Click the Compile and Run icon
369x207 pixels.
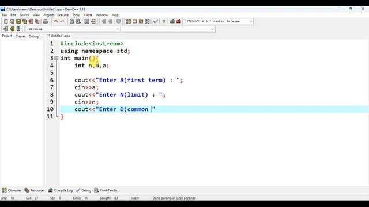[141, 21]
